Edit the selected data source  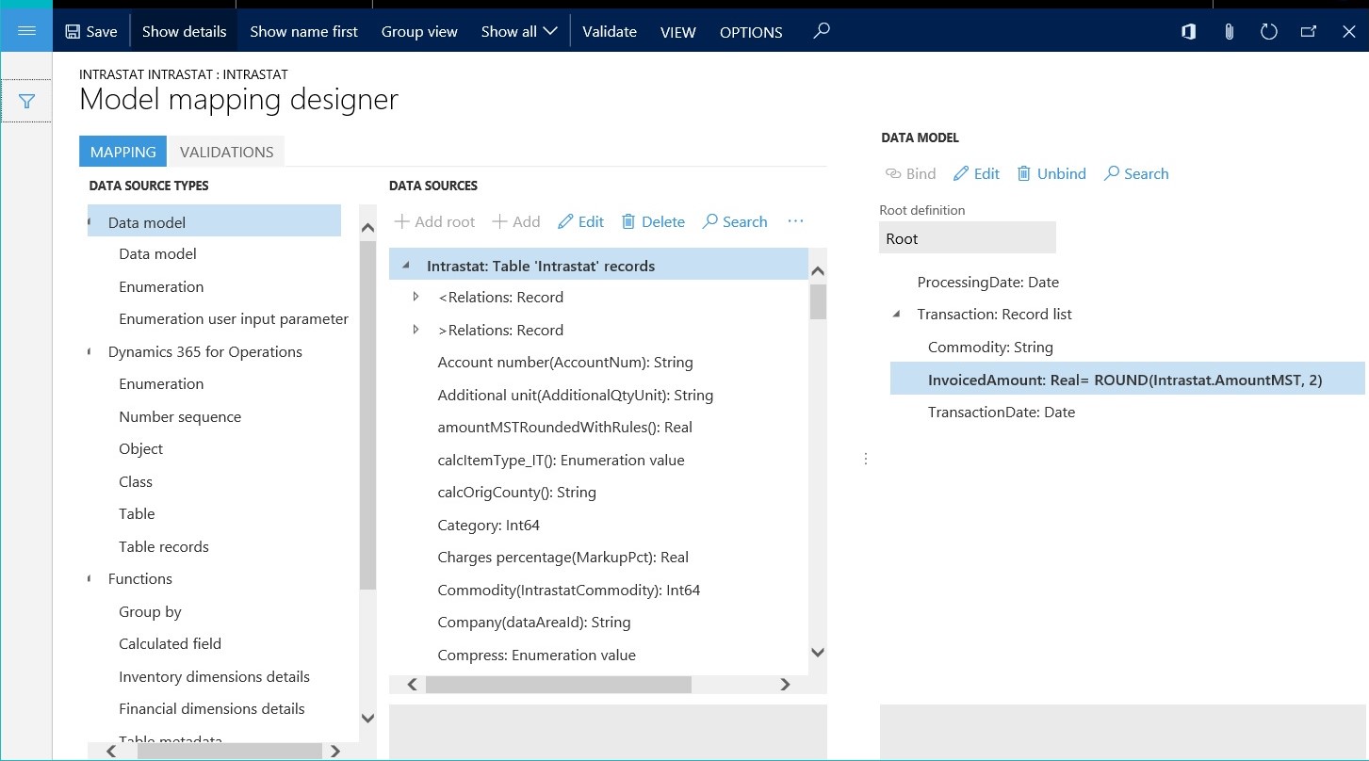pos(581,221)
